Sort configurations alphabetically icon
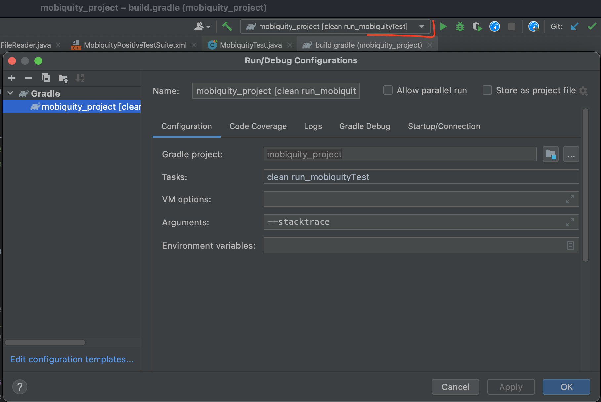Screen dimensions: 601x402 [x=80, y=78]
